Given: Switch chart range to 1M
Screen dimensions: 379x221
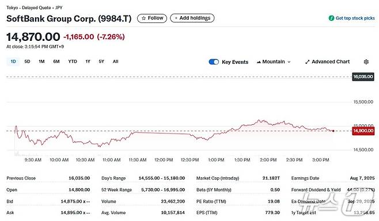Looking at the screenshot, I should click(41, 62).
